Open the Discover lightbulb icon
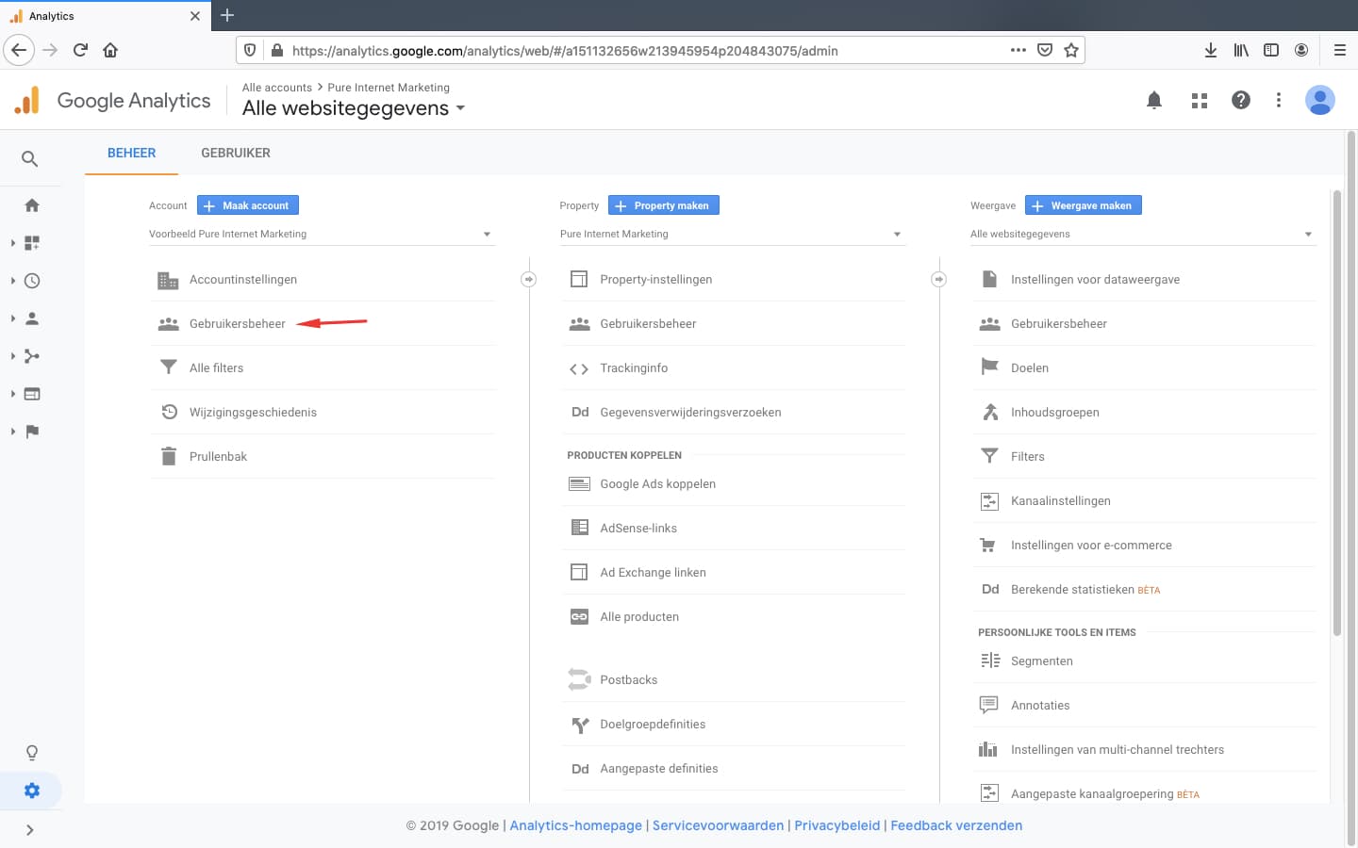Screen dimensions: 1358x848 pyautogui.click(x=32, y=753)
